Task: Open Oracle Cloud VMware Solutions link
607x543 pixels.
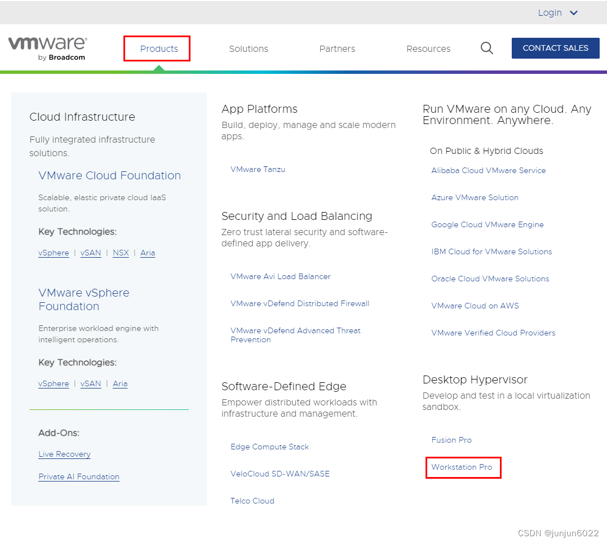Action: click(x=490, y=279)
